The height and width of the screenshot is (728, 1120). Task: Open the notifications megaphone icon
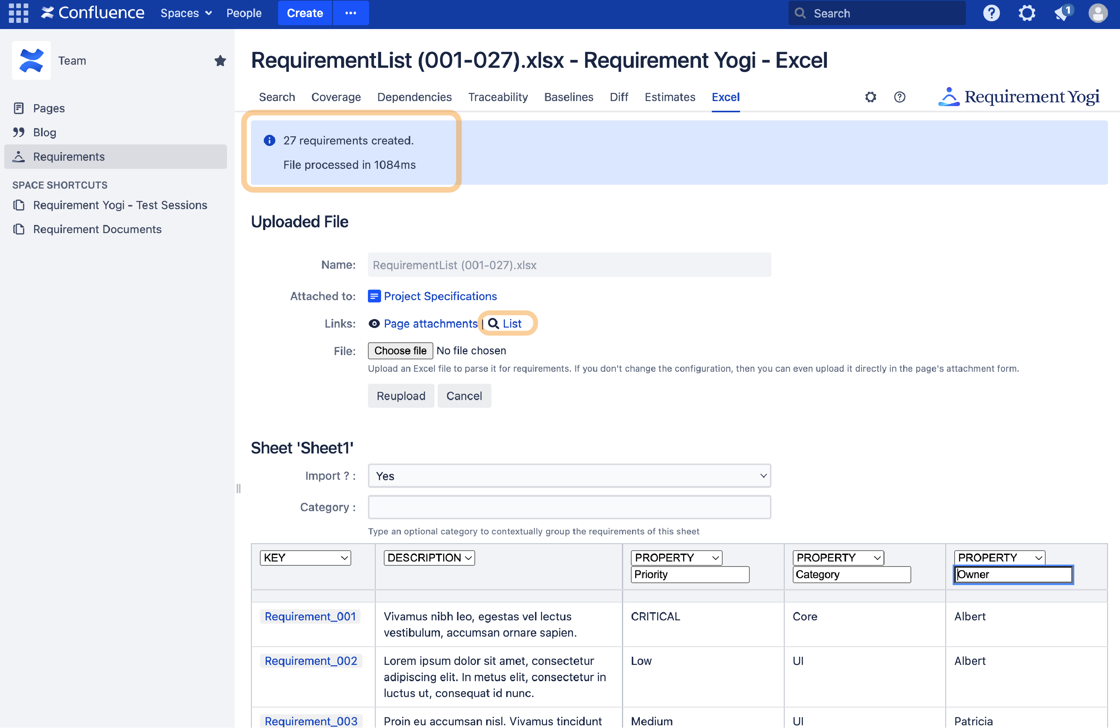coord(1062,13)
